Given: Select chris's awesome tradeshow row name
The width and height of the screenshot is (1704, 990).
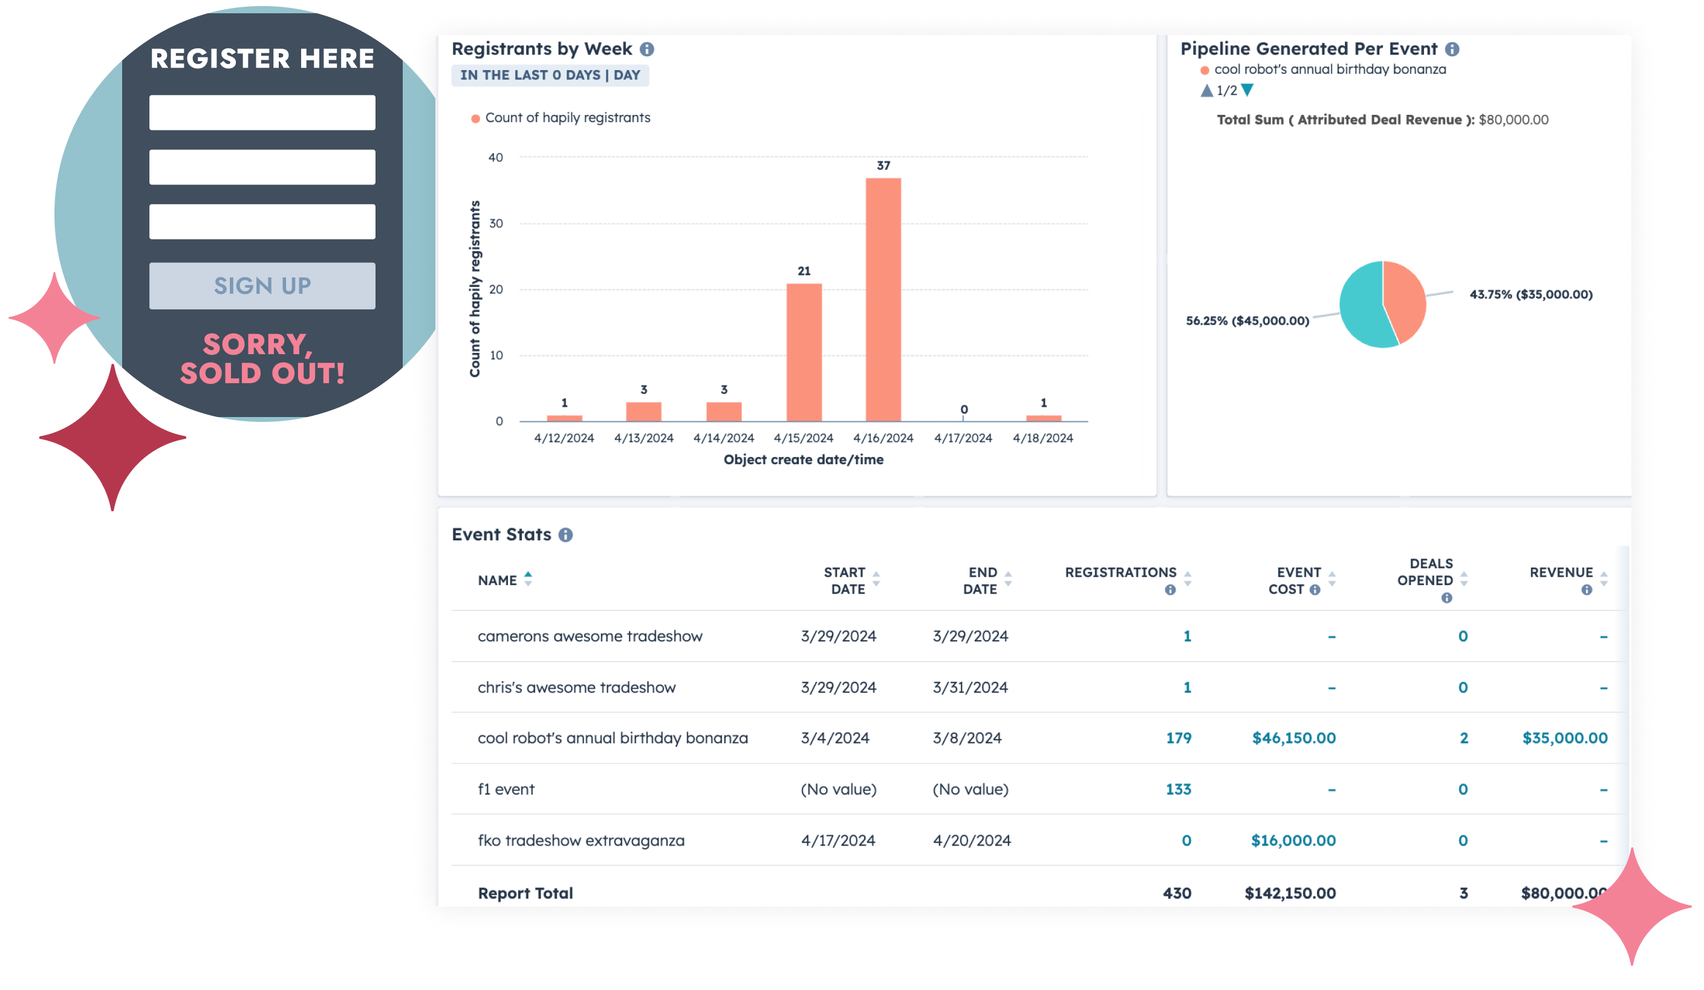Looking at the screenshot, I should (x=577, y=688).
